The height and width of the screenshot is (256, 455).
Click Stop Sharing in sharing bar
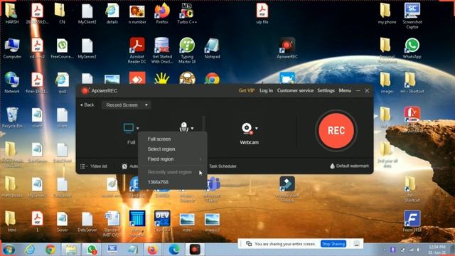333,244
